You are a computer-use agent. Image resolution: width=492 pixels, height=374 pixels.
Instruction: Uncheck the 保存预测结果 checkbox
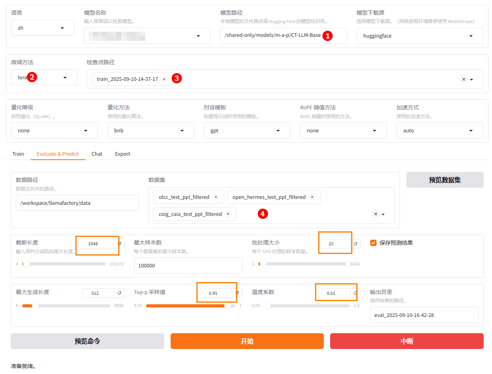tap(373, 243)
